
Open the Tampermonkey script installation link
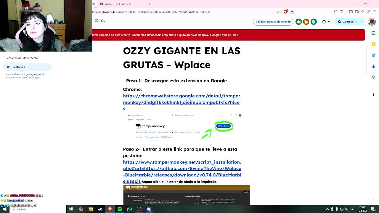(182, 172)
